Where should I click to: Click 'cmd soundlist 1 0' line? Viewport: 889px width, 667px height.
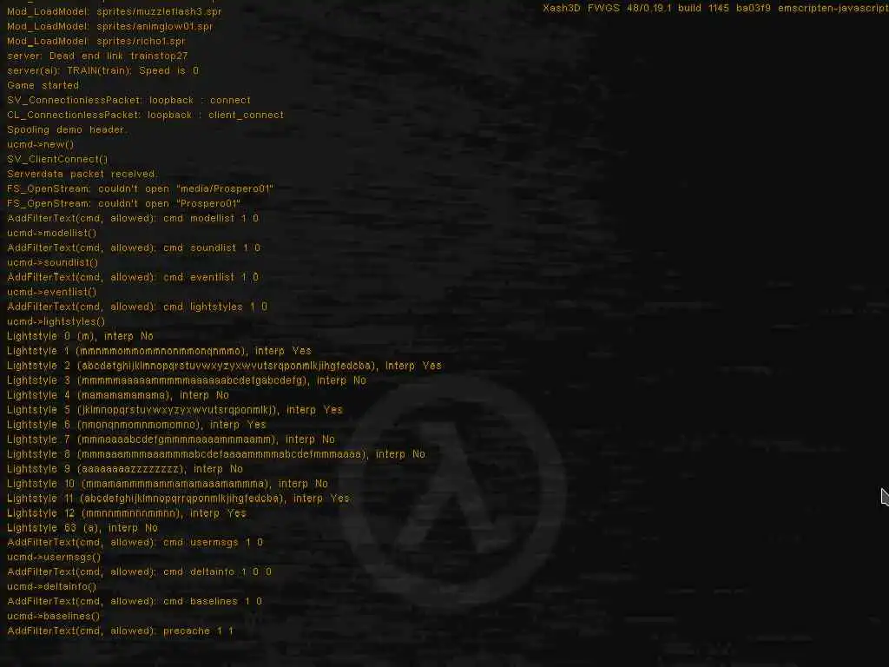[x=134, y=248]
